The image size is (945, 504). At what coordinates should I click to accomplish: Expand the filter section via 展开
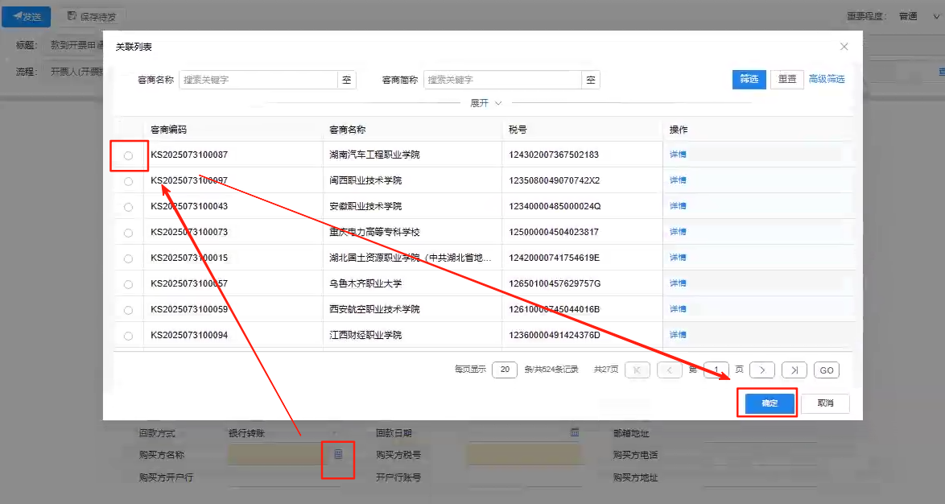[x=485, y=103]
